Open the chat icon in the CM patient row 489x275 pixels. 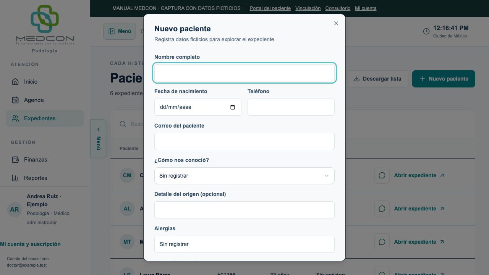click(382, 175)
